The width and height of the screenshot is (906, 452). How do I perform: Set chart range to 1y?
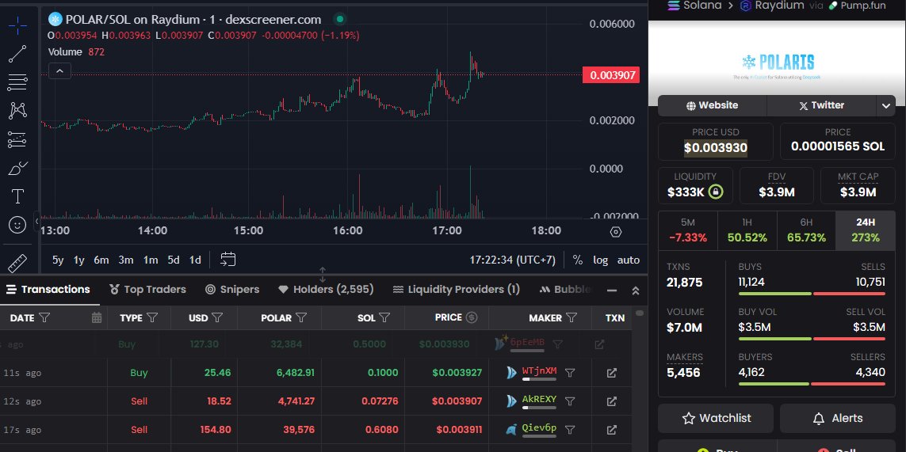79,260
